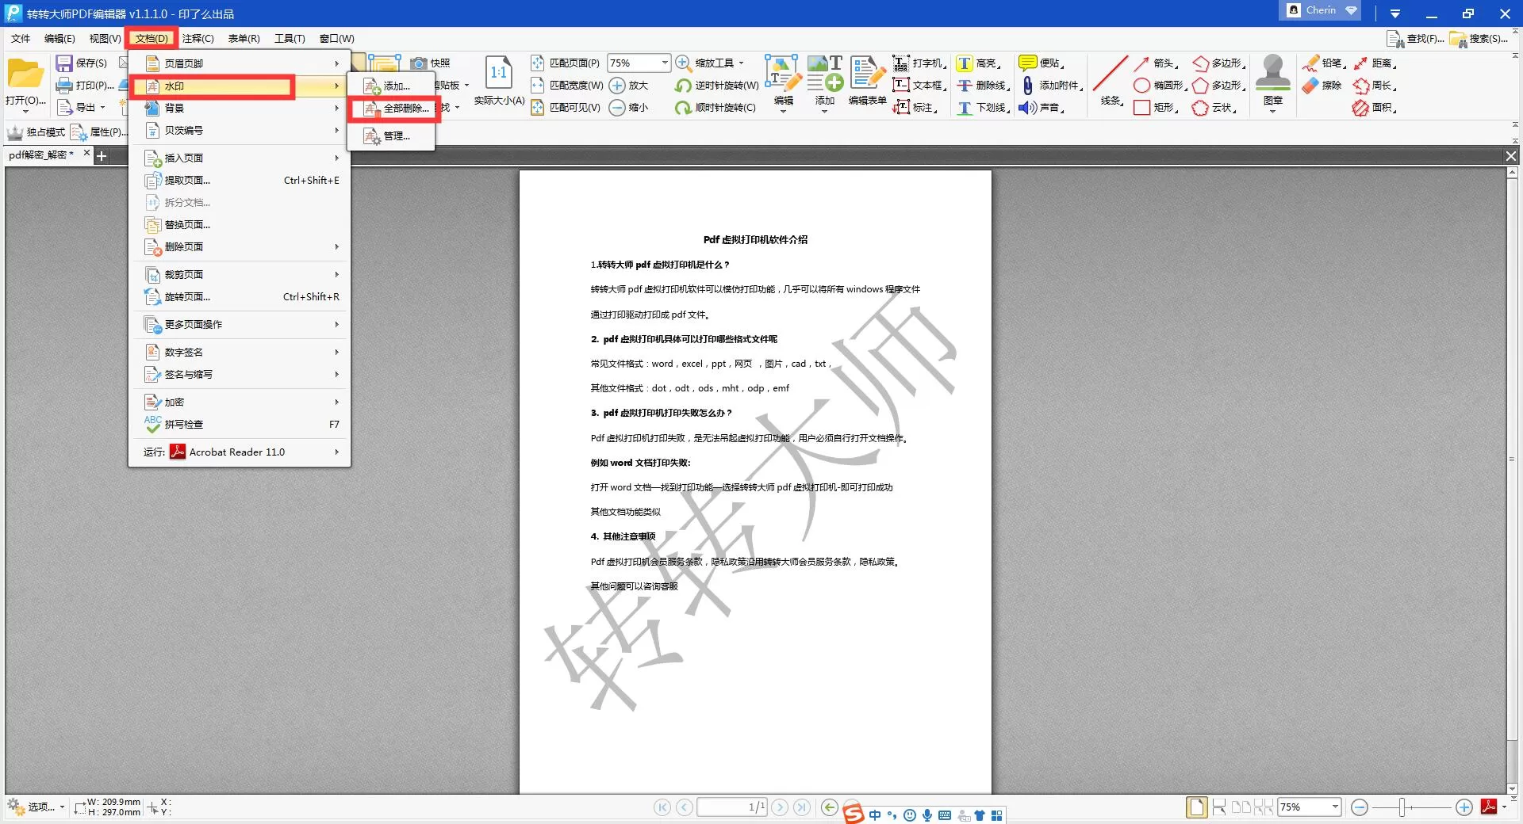
Task: Choose 添加 in watermark submenu
Action: [x=392, y=86]
